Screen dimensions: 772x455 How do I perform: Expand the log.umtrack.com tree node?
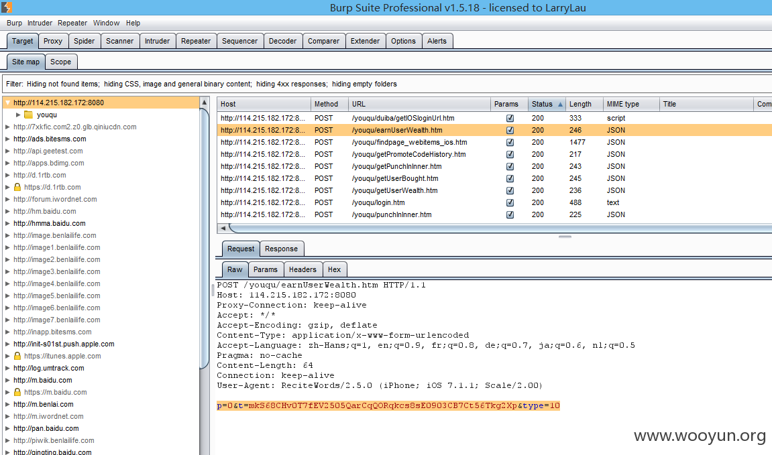tap(7, 368)
